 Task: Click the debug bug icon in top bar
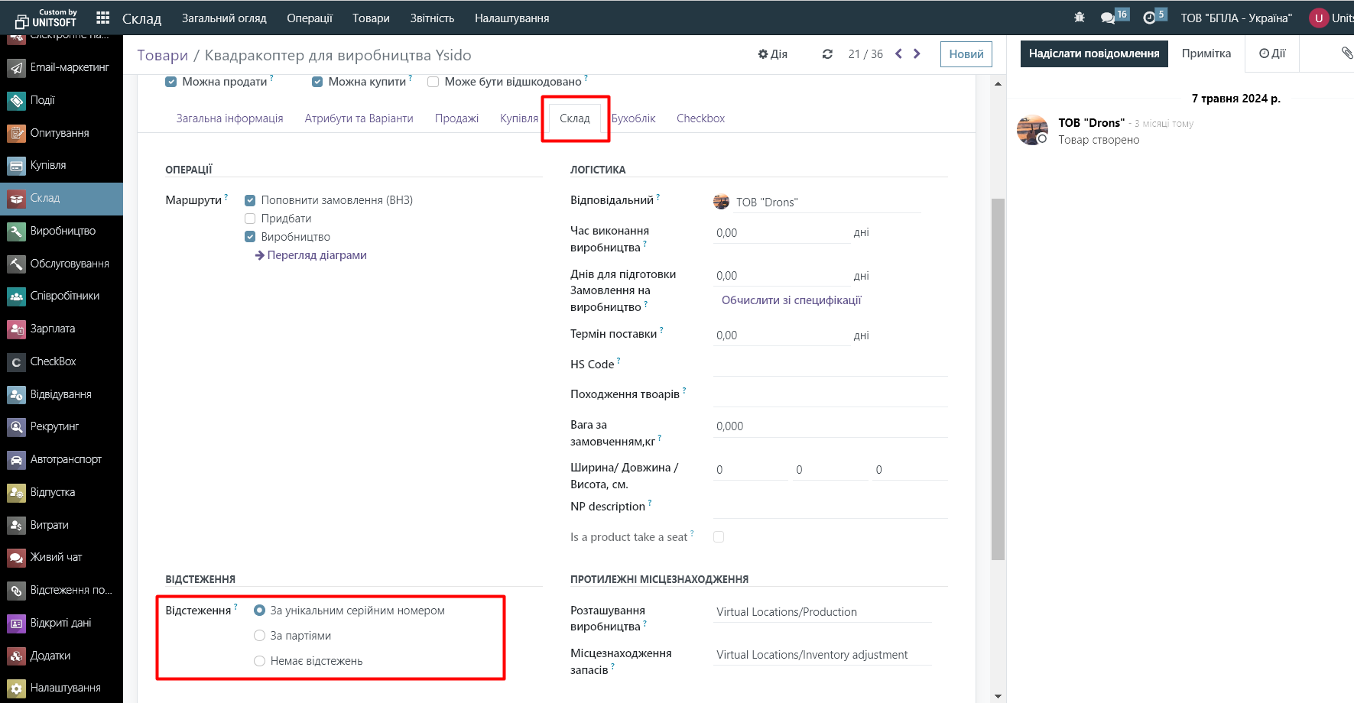1079,18
